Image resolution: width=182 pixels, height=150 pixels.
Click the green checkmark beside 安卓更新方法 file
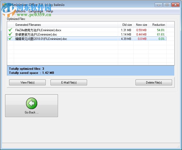pos(10,34)
